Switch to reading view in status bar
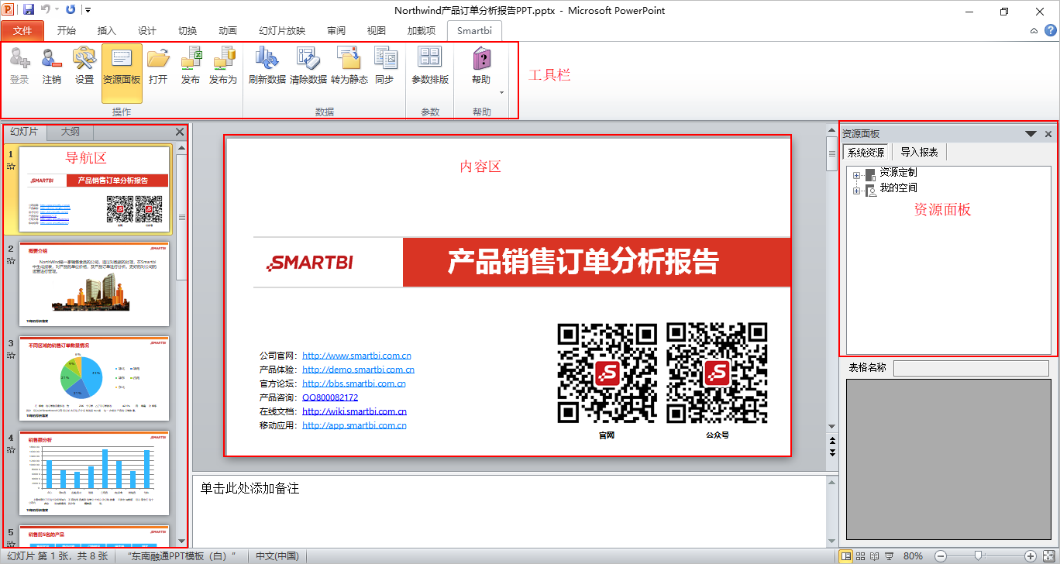This screenshot has width=1060, height=564. pos(875,556)
